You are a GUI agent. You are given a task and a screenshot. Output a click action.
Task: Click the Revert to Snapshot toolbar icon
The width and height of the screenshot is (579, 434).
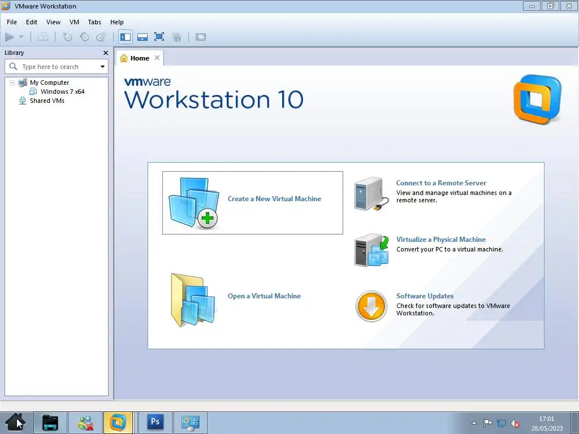[84, 37]
